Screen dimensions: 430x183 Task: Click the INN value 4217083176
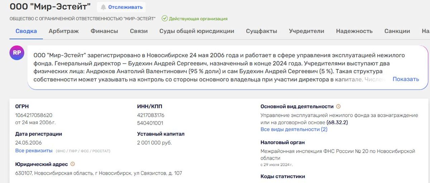pos(150,115)
